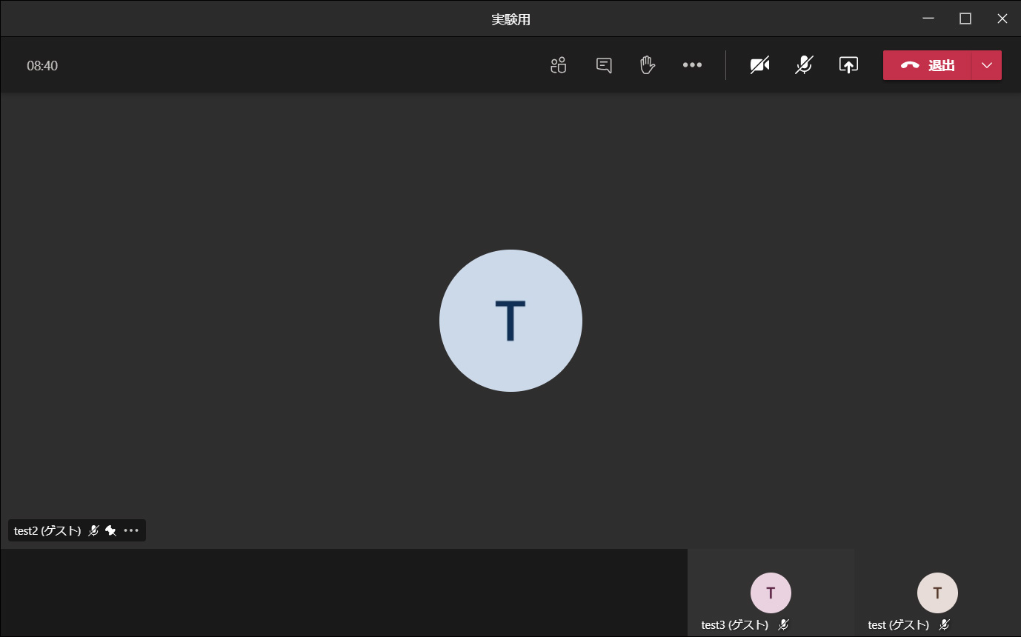This screenshot has width=1021, height=637.
Task: Open more options for test2 (ゲスト)
Action: (131, 530)
